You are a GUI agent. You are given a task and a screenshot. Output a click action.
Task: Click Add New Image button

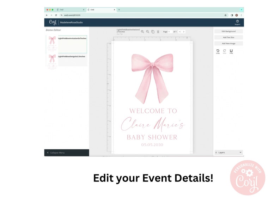[x=229, y=43]
